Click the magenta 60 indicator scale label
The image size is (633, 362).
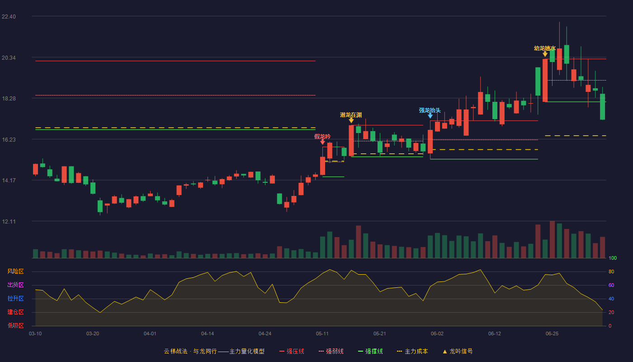coord(611,286)
